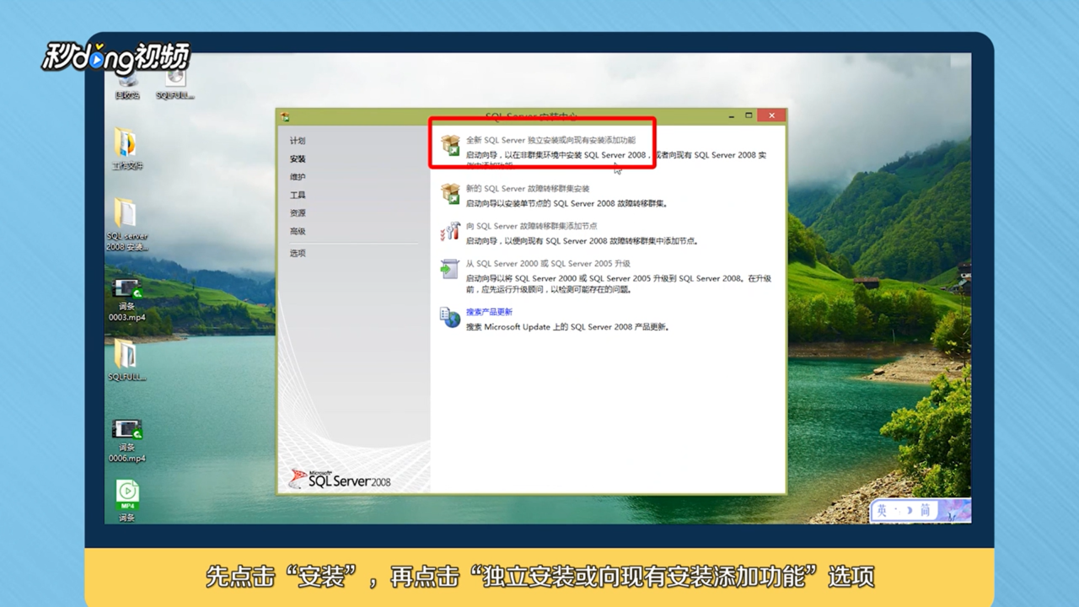Click the upgrade icon next to 从 SQL Server 2000 或 SQL Server 2005 升级
1079x607 pixels.
[450, 269]
